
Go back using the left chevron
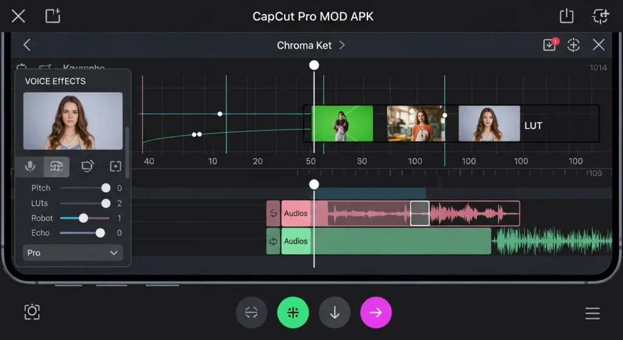27,45
